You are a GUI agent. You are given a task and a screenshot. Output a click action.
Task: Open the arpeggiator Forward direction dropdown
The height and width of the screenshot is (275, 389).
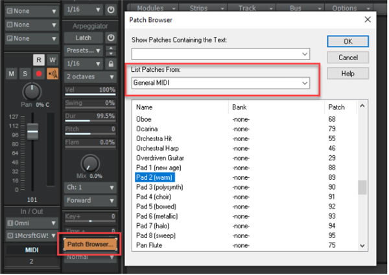pyautogui.click(x=90, y=201)
